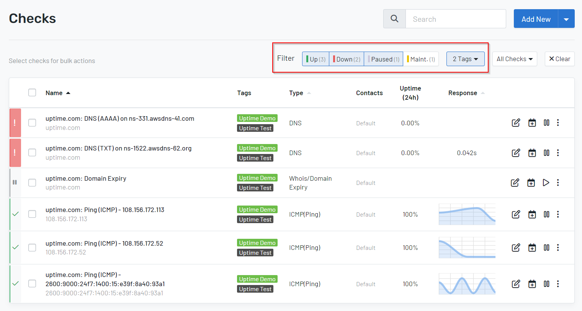
Task: Edit the Domain Expiry check
Action: click(515, 183)
